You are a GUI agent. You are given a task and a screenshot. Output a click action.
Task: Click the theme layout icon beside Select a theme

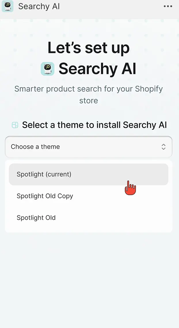tap(15, 125)
